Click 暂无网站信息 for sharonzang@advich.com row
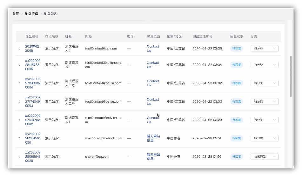The image size is (303, 177). 153,138
